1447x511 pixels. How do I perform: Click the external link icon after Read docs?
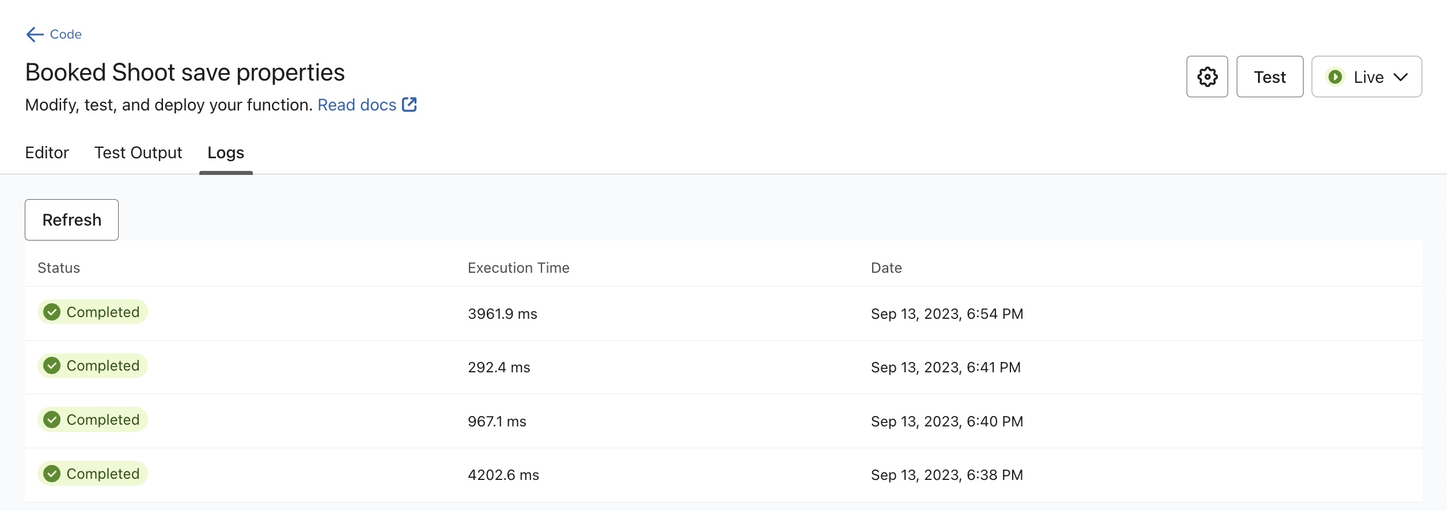pos(409,105)
